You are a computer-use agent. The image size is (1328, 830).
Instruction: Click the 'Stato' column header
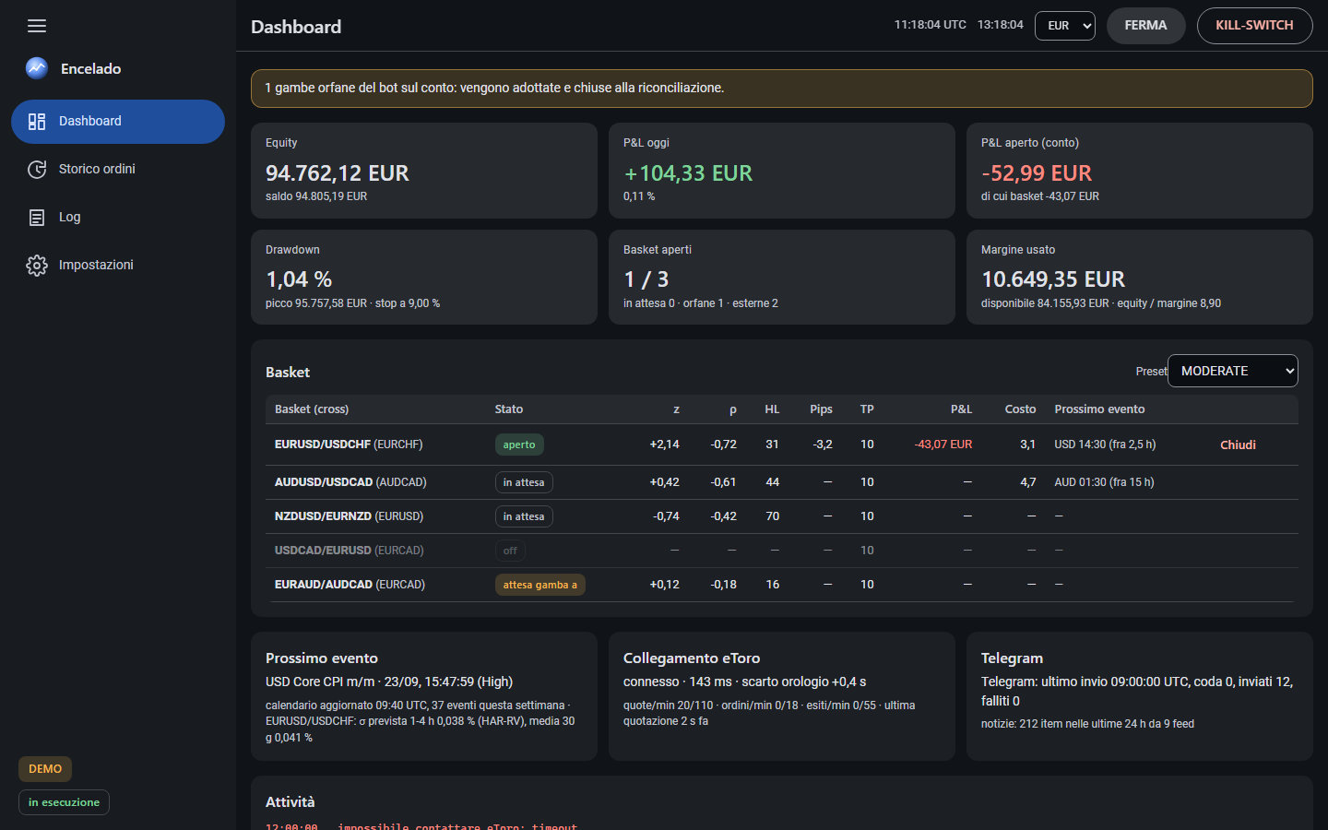point(509,409)
